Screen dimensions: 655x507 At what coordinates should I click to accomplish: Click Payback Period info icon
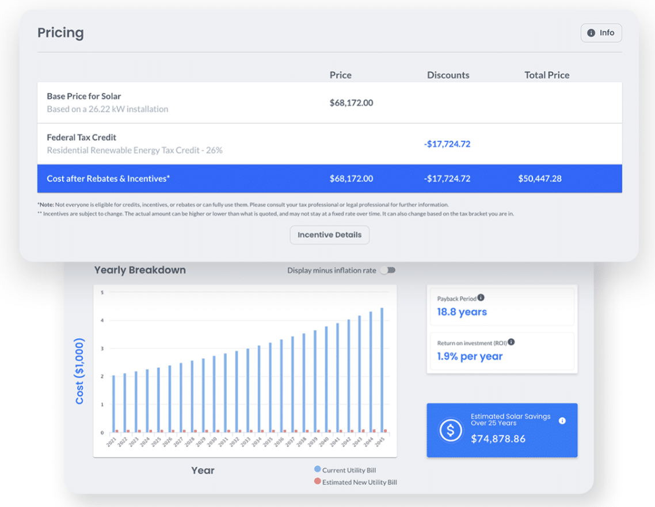click(481, 298)
